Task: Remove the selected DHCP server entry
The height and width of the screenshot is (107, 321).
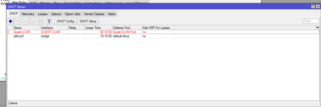Action: [x=17, y=21]
